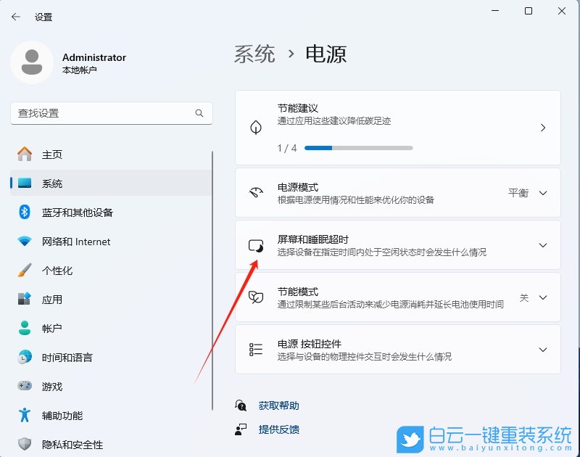Select the 蓝牙和其他设备 Bluetooth icon
Screen dimensions: 580x457
pos(25,212)
